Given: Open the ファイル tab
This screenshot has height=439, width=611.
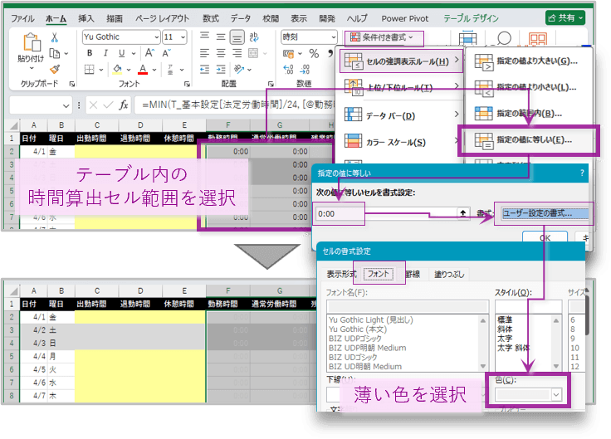Looking at the screenshot, I should [22, 18].
